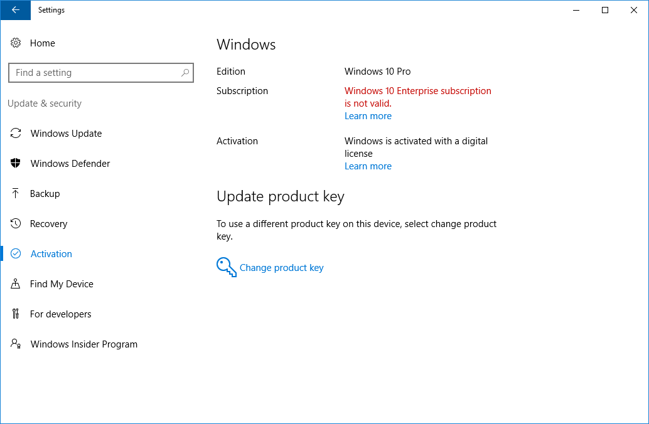Click the search magnifier icon
The width and height of the screenshot is (649, 424).
[185, 73]
